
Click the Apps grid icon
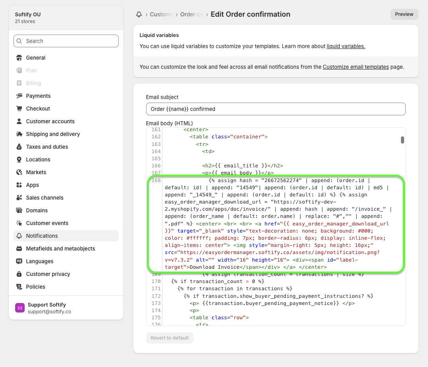(19, 185)
